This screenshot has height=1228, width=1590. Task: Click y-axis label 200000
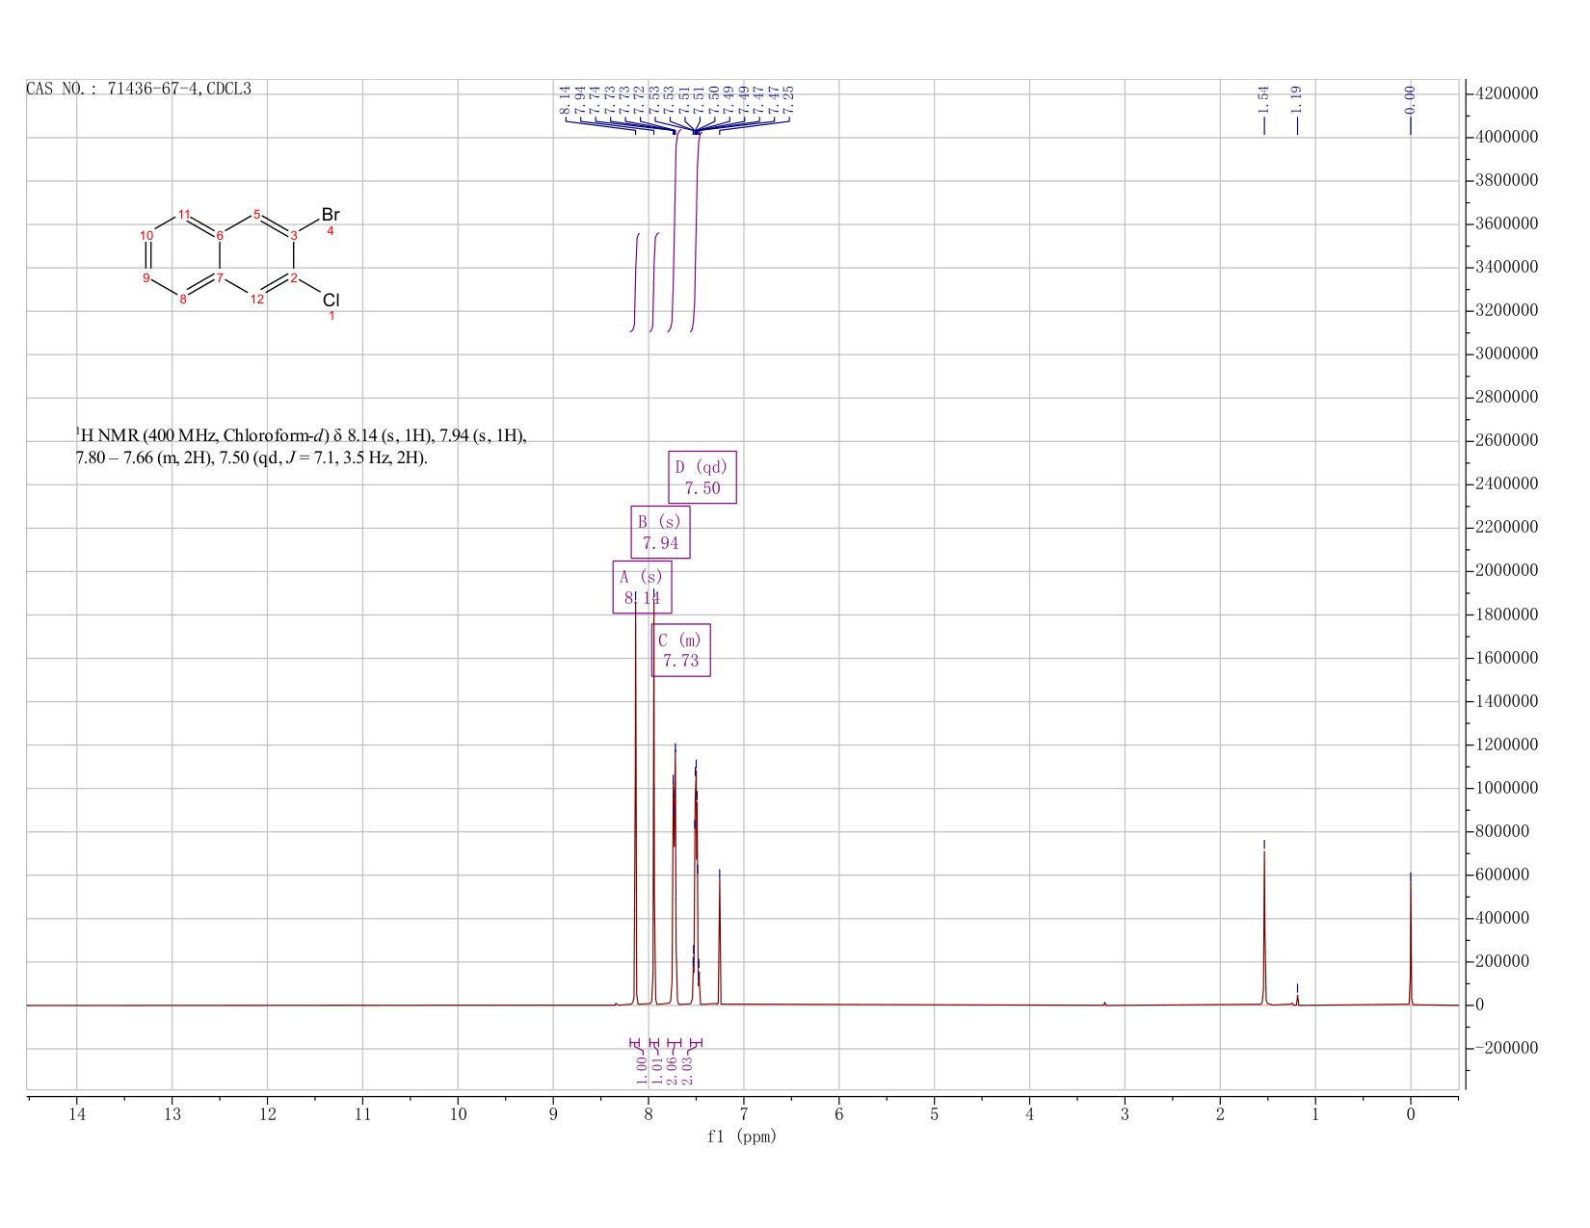pyautogui.click(x=1501, y=961)
